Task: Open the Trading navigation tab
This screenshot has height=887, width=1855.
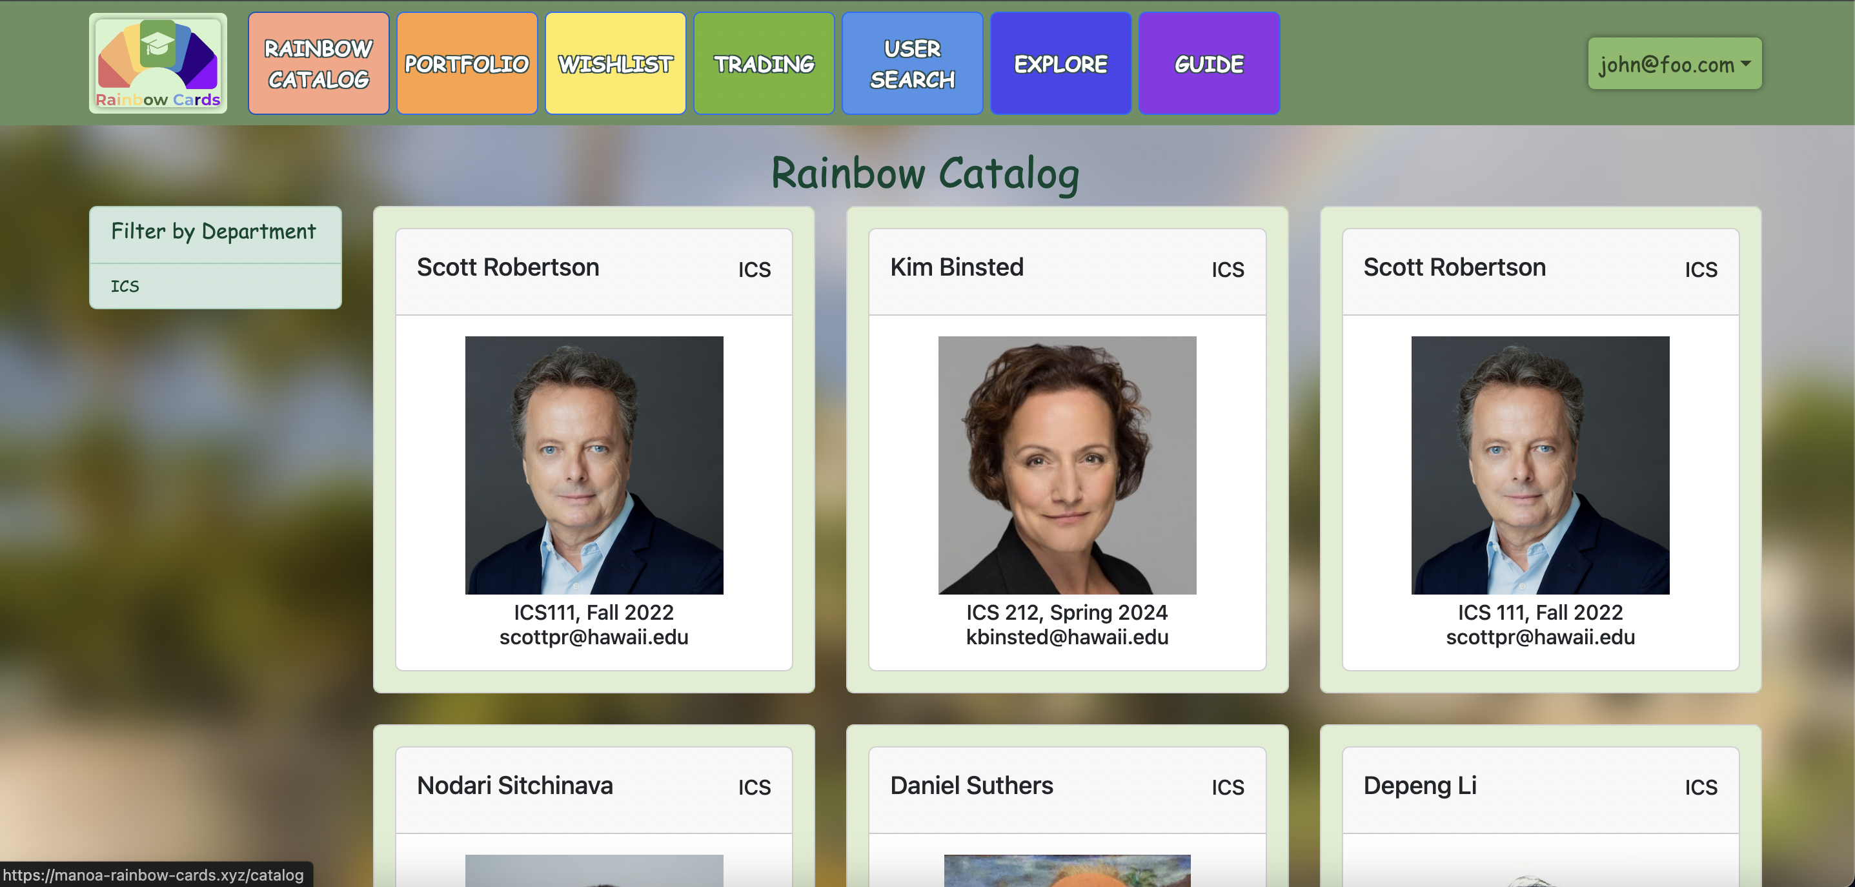Action: (762, 64)
